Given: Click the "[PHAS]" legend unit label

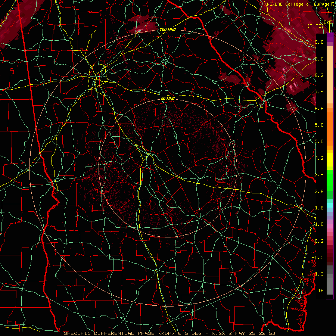Looking at the screenshot, I should tap(315, 26).
